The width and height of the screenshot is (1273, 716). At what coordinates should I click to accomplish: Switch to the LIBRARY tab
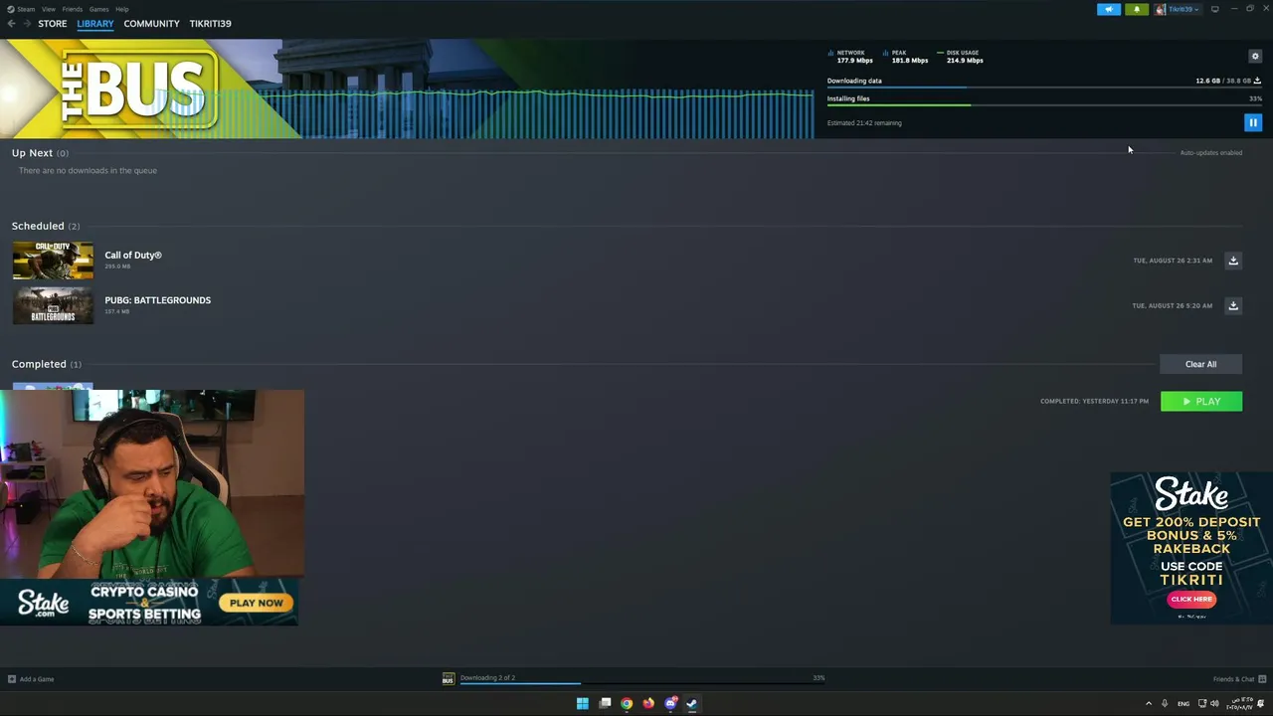pos(95,23)
